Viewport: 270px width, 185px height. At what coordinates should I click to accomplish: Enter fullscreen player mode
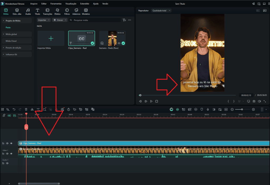(265, 101)
